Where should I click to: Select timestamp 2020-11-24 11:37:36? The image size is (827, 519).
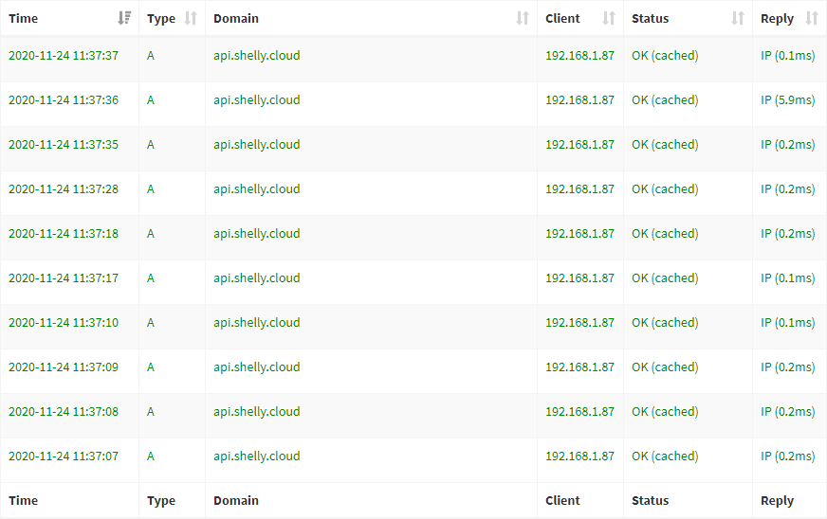coord(64,100)
